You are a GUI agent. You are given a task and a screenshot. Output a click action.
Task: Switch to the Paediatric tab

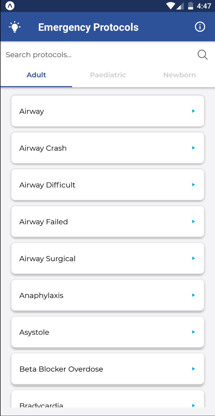coord(108,75)
